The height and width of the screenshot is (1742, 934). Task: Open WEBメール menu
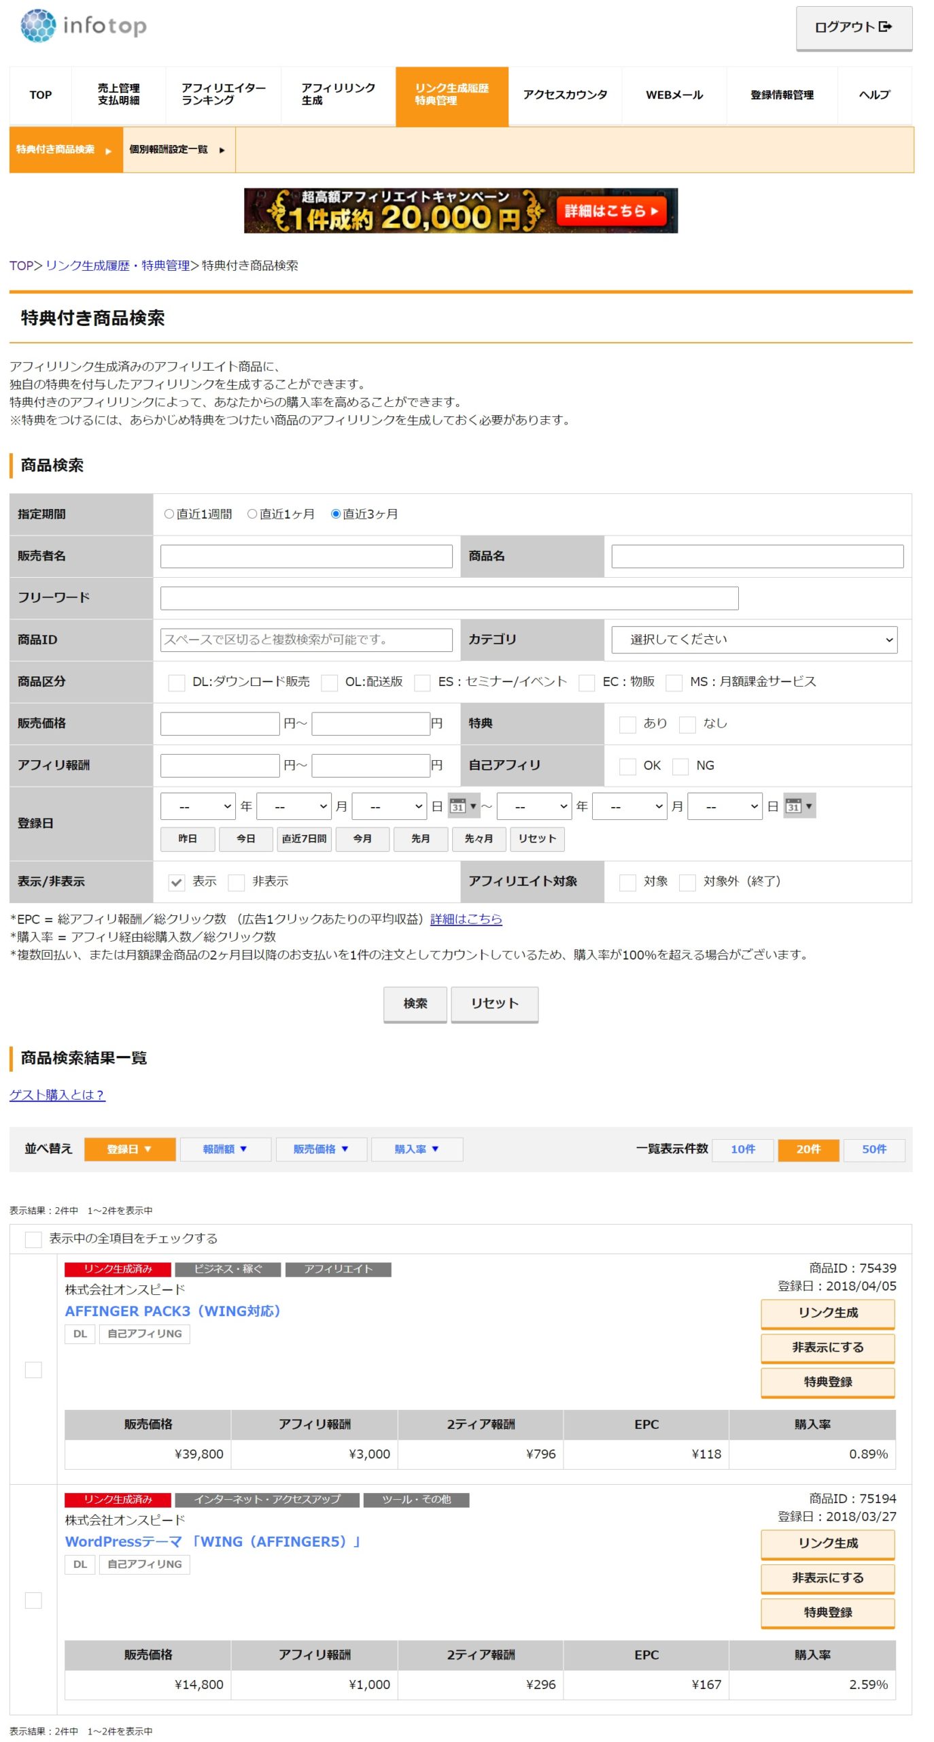(x=674, y=96)
